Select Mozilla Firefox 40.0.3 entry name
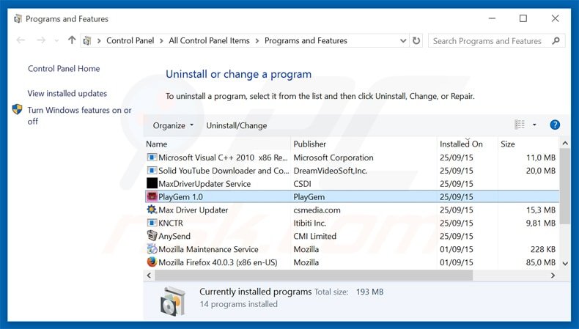The image size is (579, 329). coord(218,262)
